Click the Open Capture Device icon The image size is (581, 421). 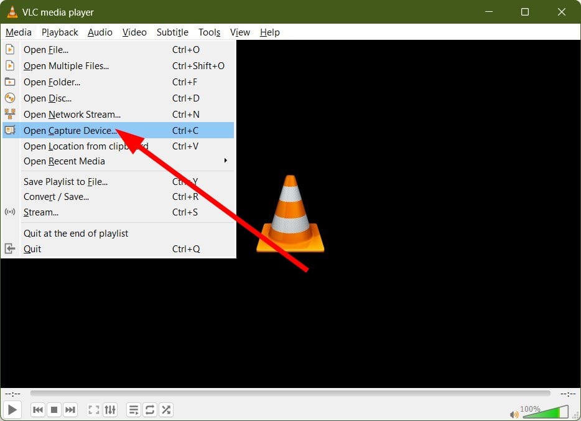click(x=10, y=130)
